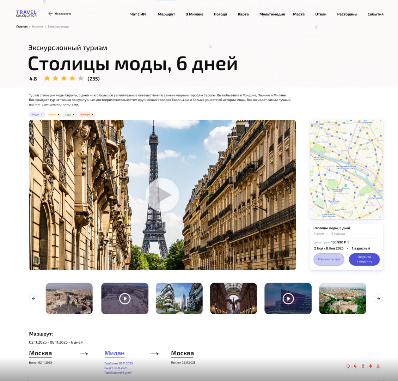Screen dimensions: 398x381
Task: Click the red refresh arrows icon
Action: tap(348, 366)
